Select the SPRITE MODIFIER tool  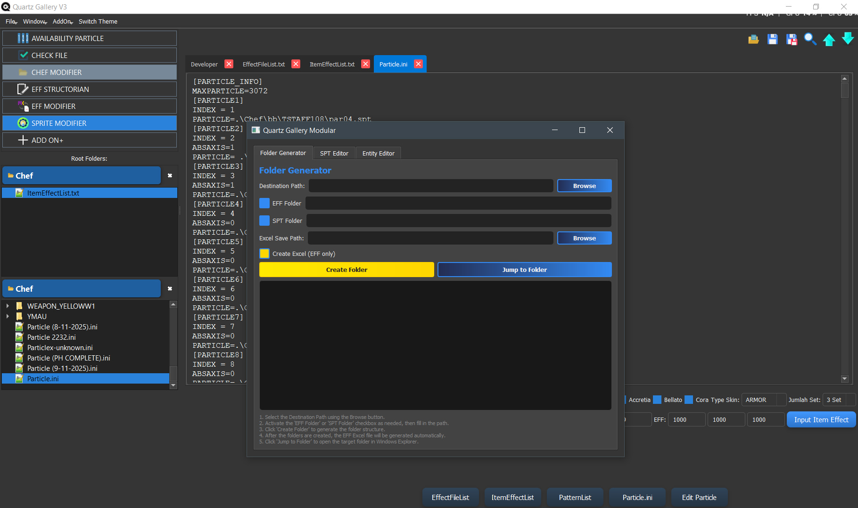pos(89,123)
